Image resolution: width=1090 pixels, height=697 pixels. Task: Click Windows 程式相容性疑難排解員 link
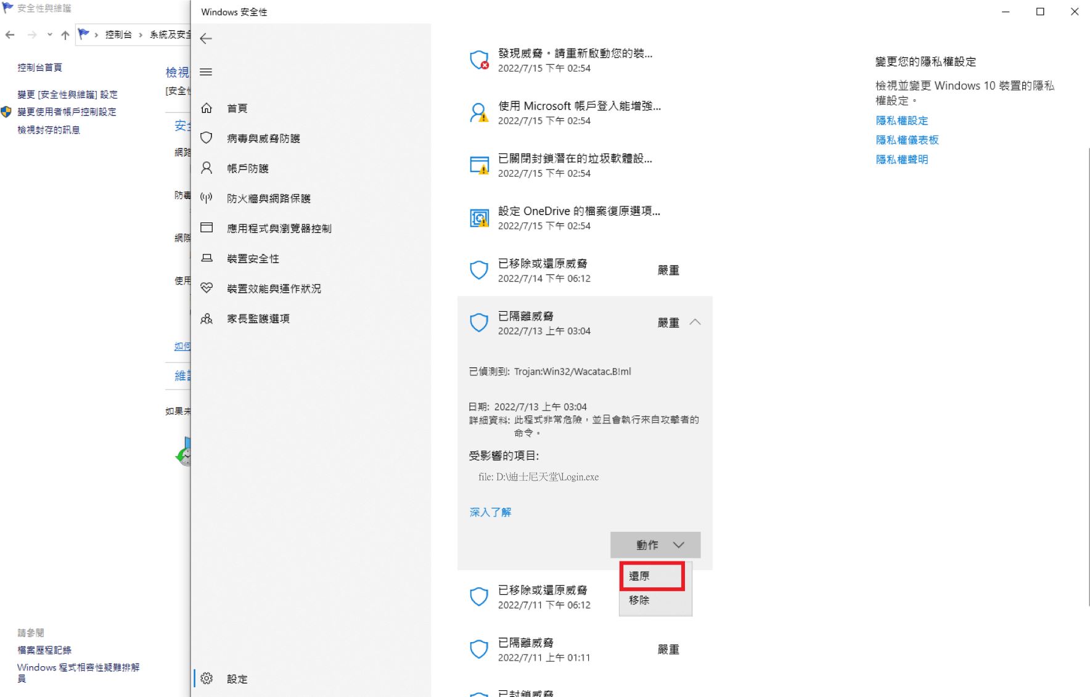coord(78,672)
